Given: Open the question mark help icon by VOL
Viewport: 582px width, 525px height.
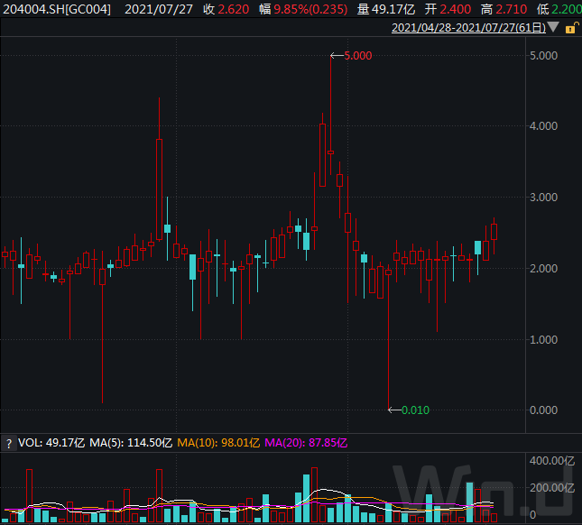Looking at the screenshot, I should pyautogui.click(x=9, y=443).
